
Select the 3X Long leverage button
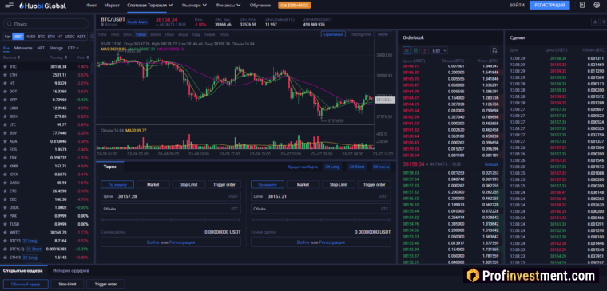tap(332, 167)
